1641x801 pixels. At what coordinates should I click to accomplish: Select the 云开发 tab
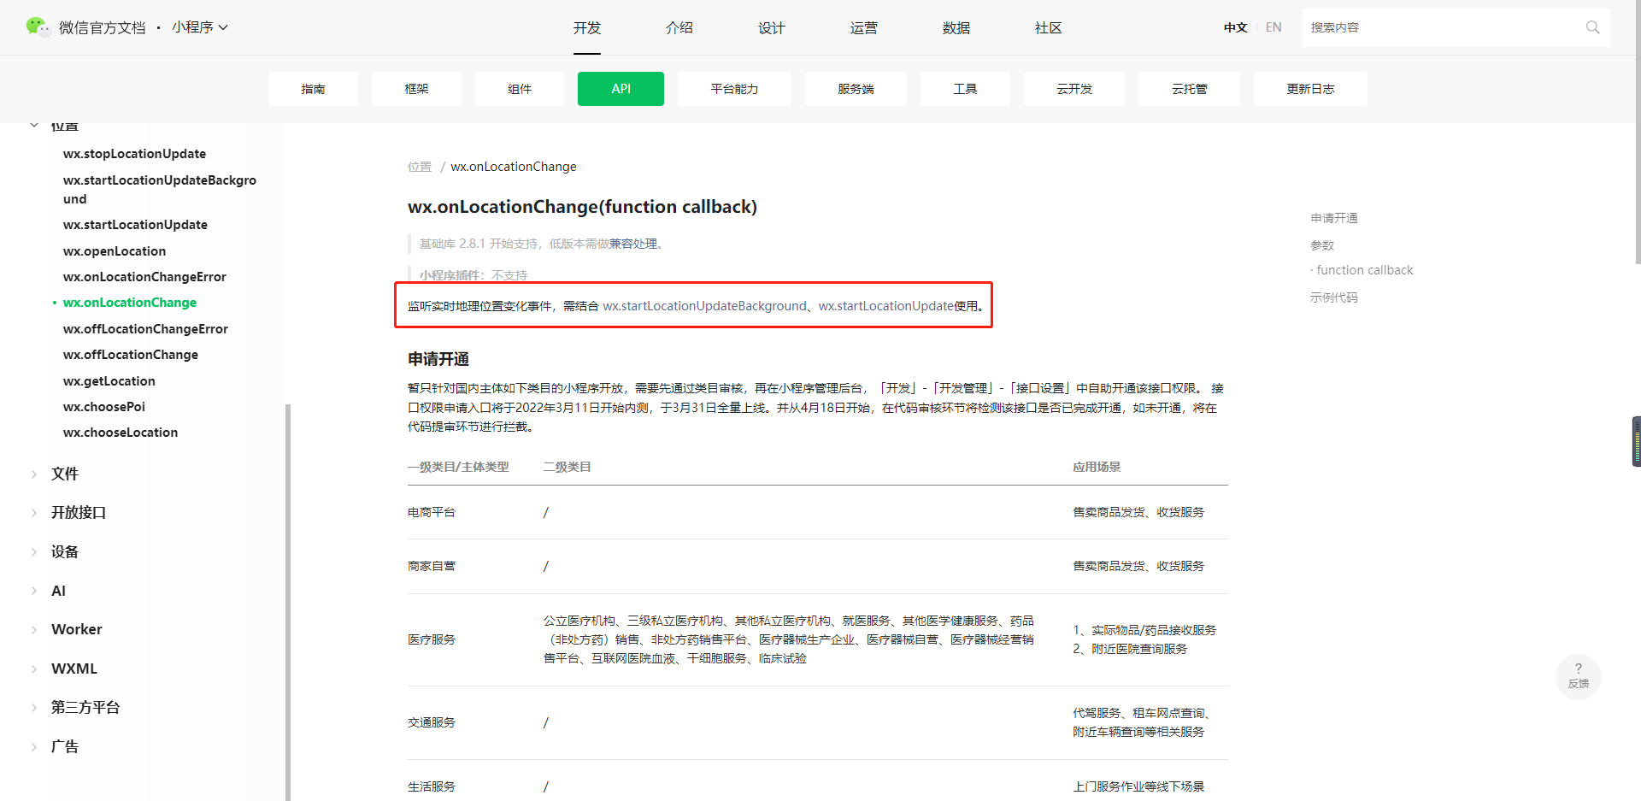[1074, 89]
